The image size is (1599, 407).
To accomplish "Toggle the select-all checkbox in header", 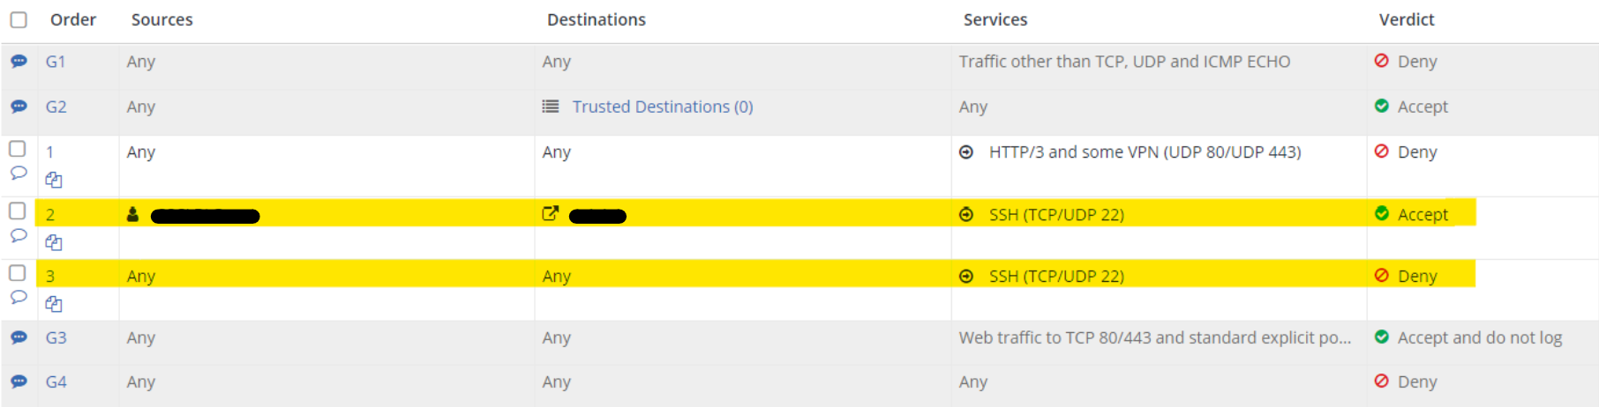I will pos(19,19).
